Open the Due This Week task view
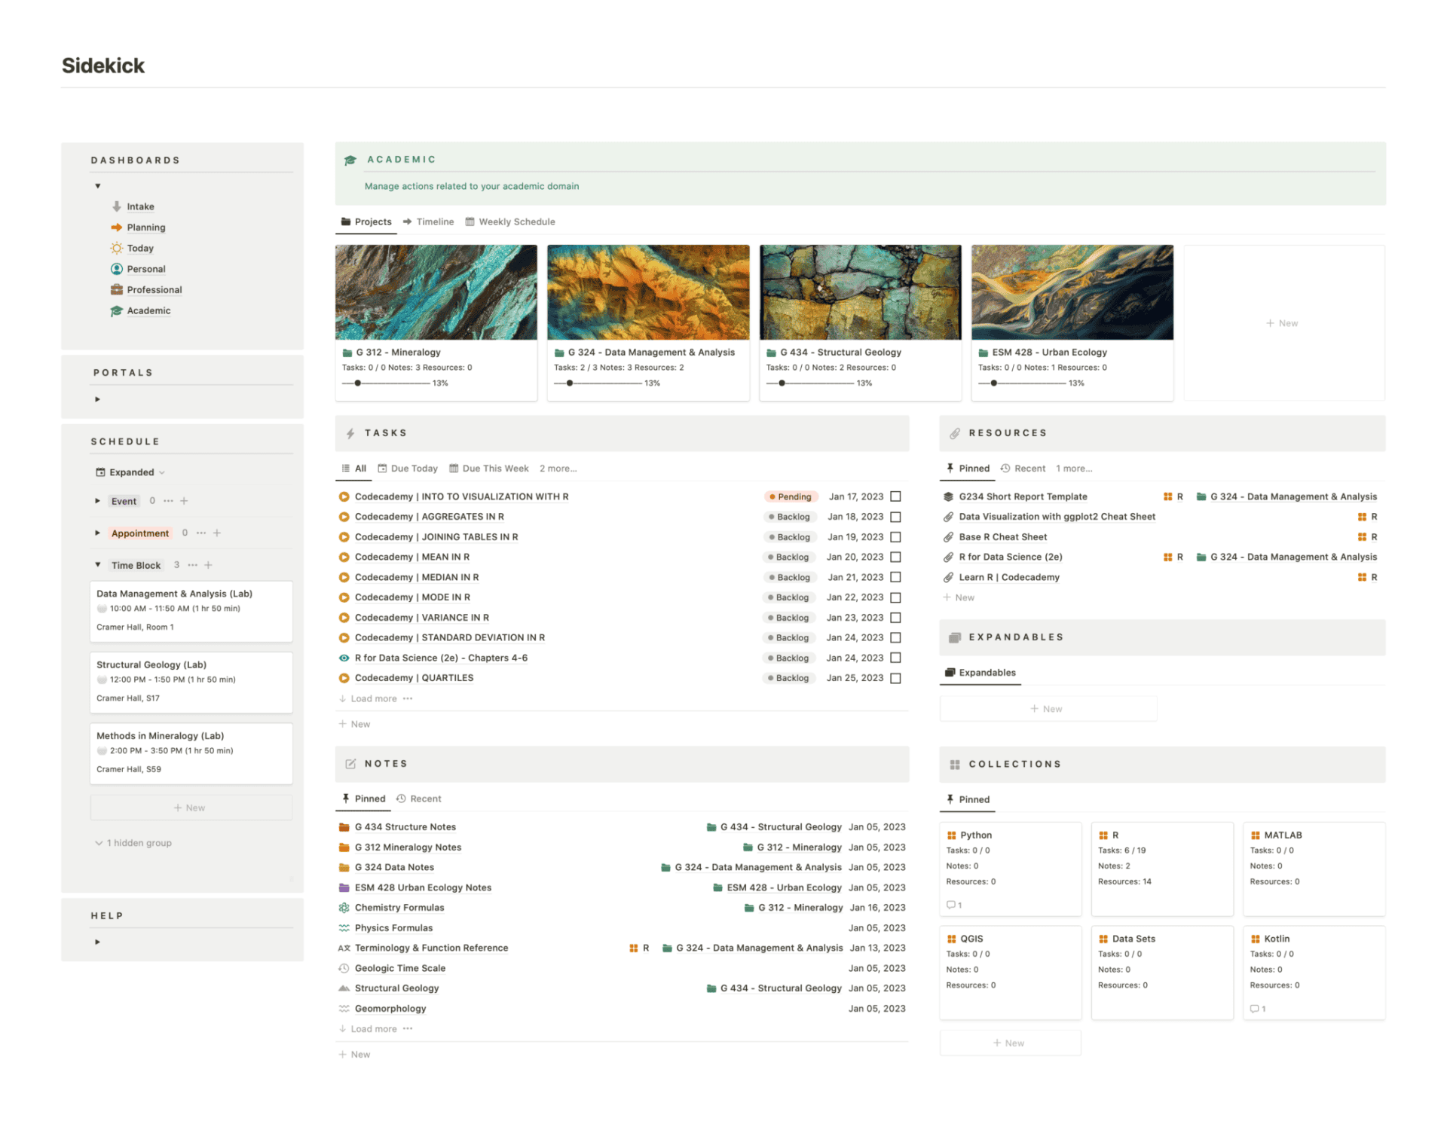The width and height of the screenshot is (1447, 1127). [495, 468]
